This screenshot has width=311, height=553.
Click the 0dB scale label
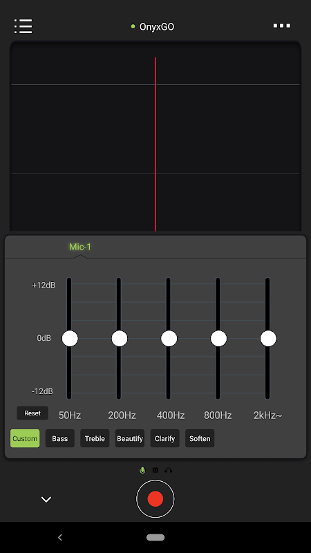coord(44,338)
